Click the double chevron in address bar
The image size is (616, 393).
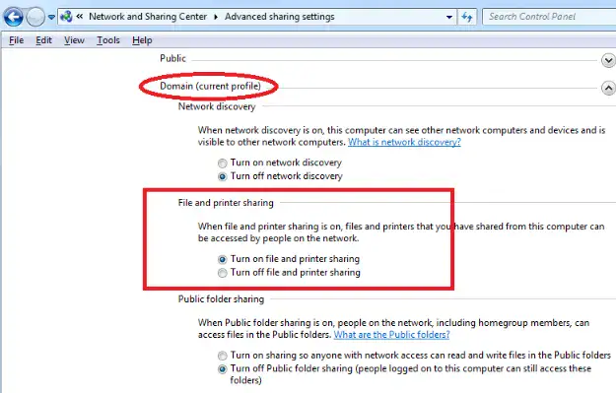coord(80,17)
